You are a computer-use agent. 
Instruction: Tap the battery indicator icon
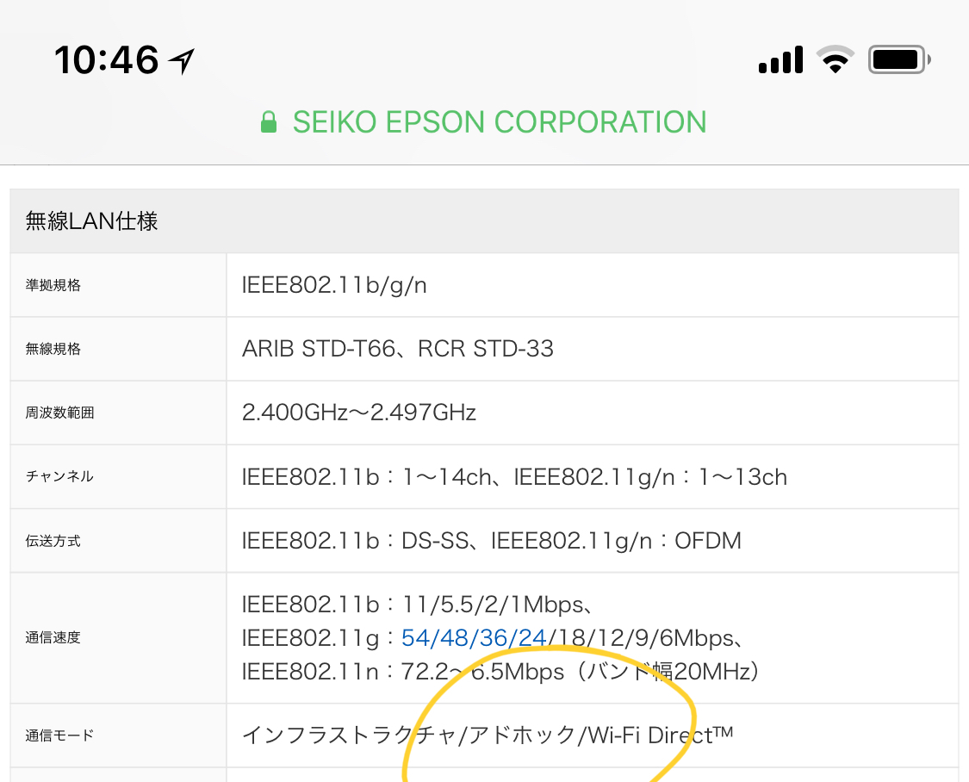coord(898,60)
